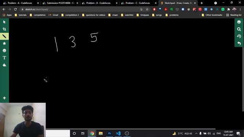The height and width of the screenshot is (137, 244).
Task: Open OBS Studio from taskbar
Action: click(x=127, y=133)
